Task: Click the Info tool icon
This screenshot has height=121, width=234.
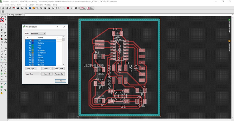Action: pyautogui.click(x=2, y=17)
